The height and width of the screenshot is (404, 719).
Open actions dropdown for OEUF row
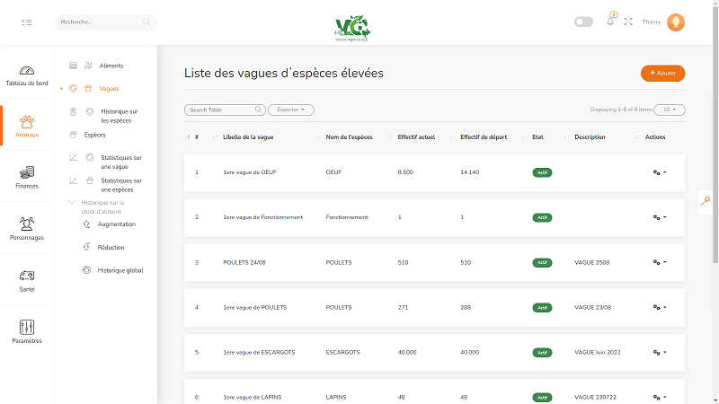[660, 171]
